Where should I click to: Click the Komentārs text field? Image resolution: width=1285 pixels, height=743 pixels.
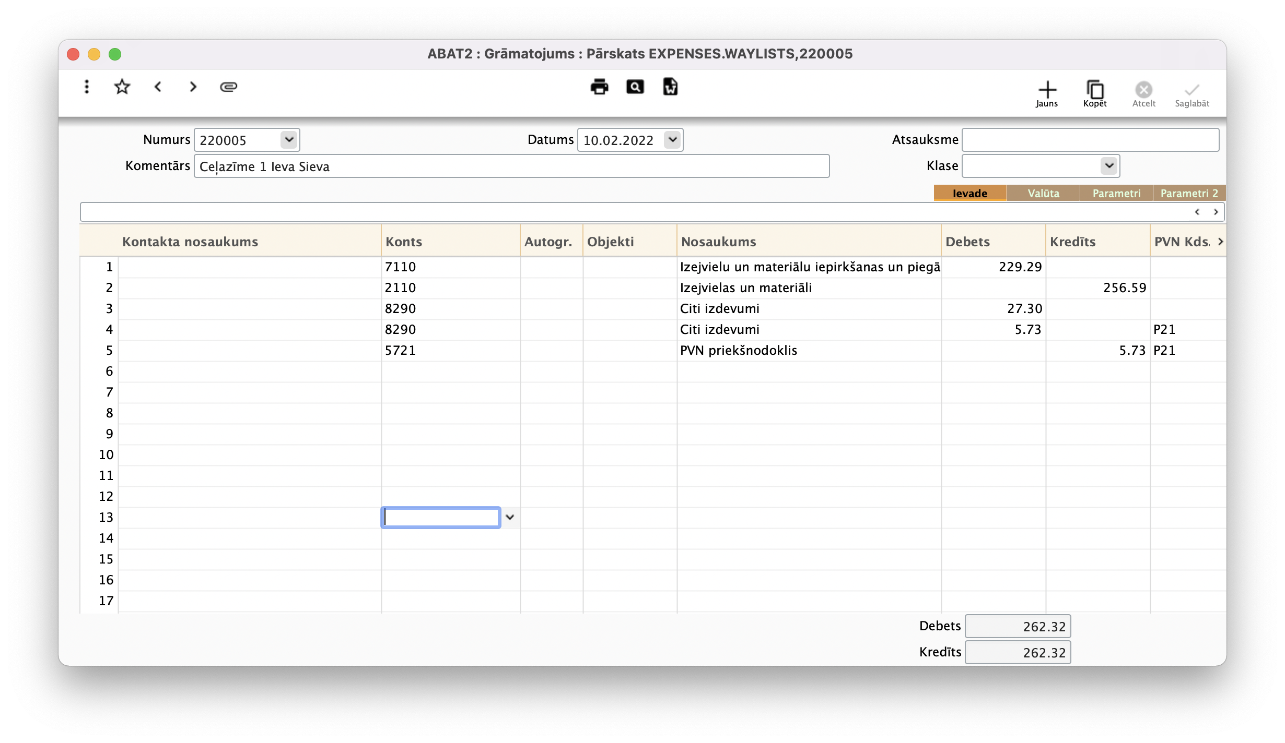(x=511, y=166)
